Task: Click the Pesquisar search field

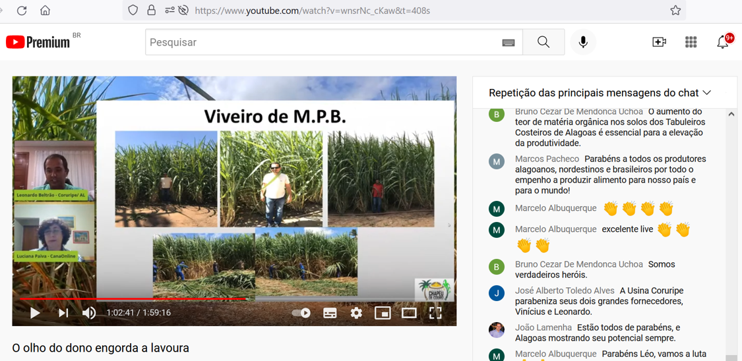Action: [x=323, y=42]
